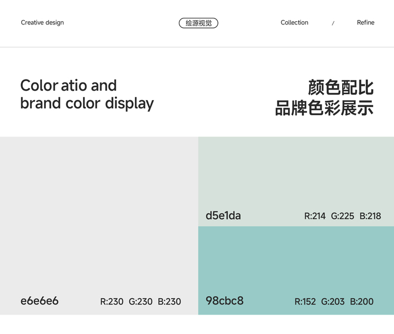The image size is (394, 334).
Task: Open the Refine link
Action: pyautogui.click(x=366, y=23)
